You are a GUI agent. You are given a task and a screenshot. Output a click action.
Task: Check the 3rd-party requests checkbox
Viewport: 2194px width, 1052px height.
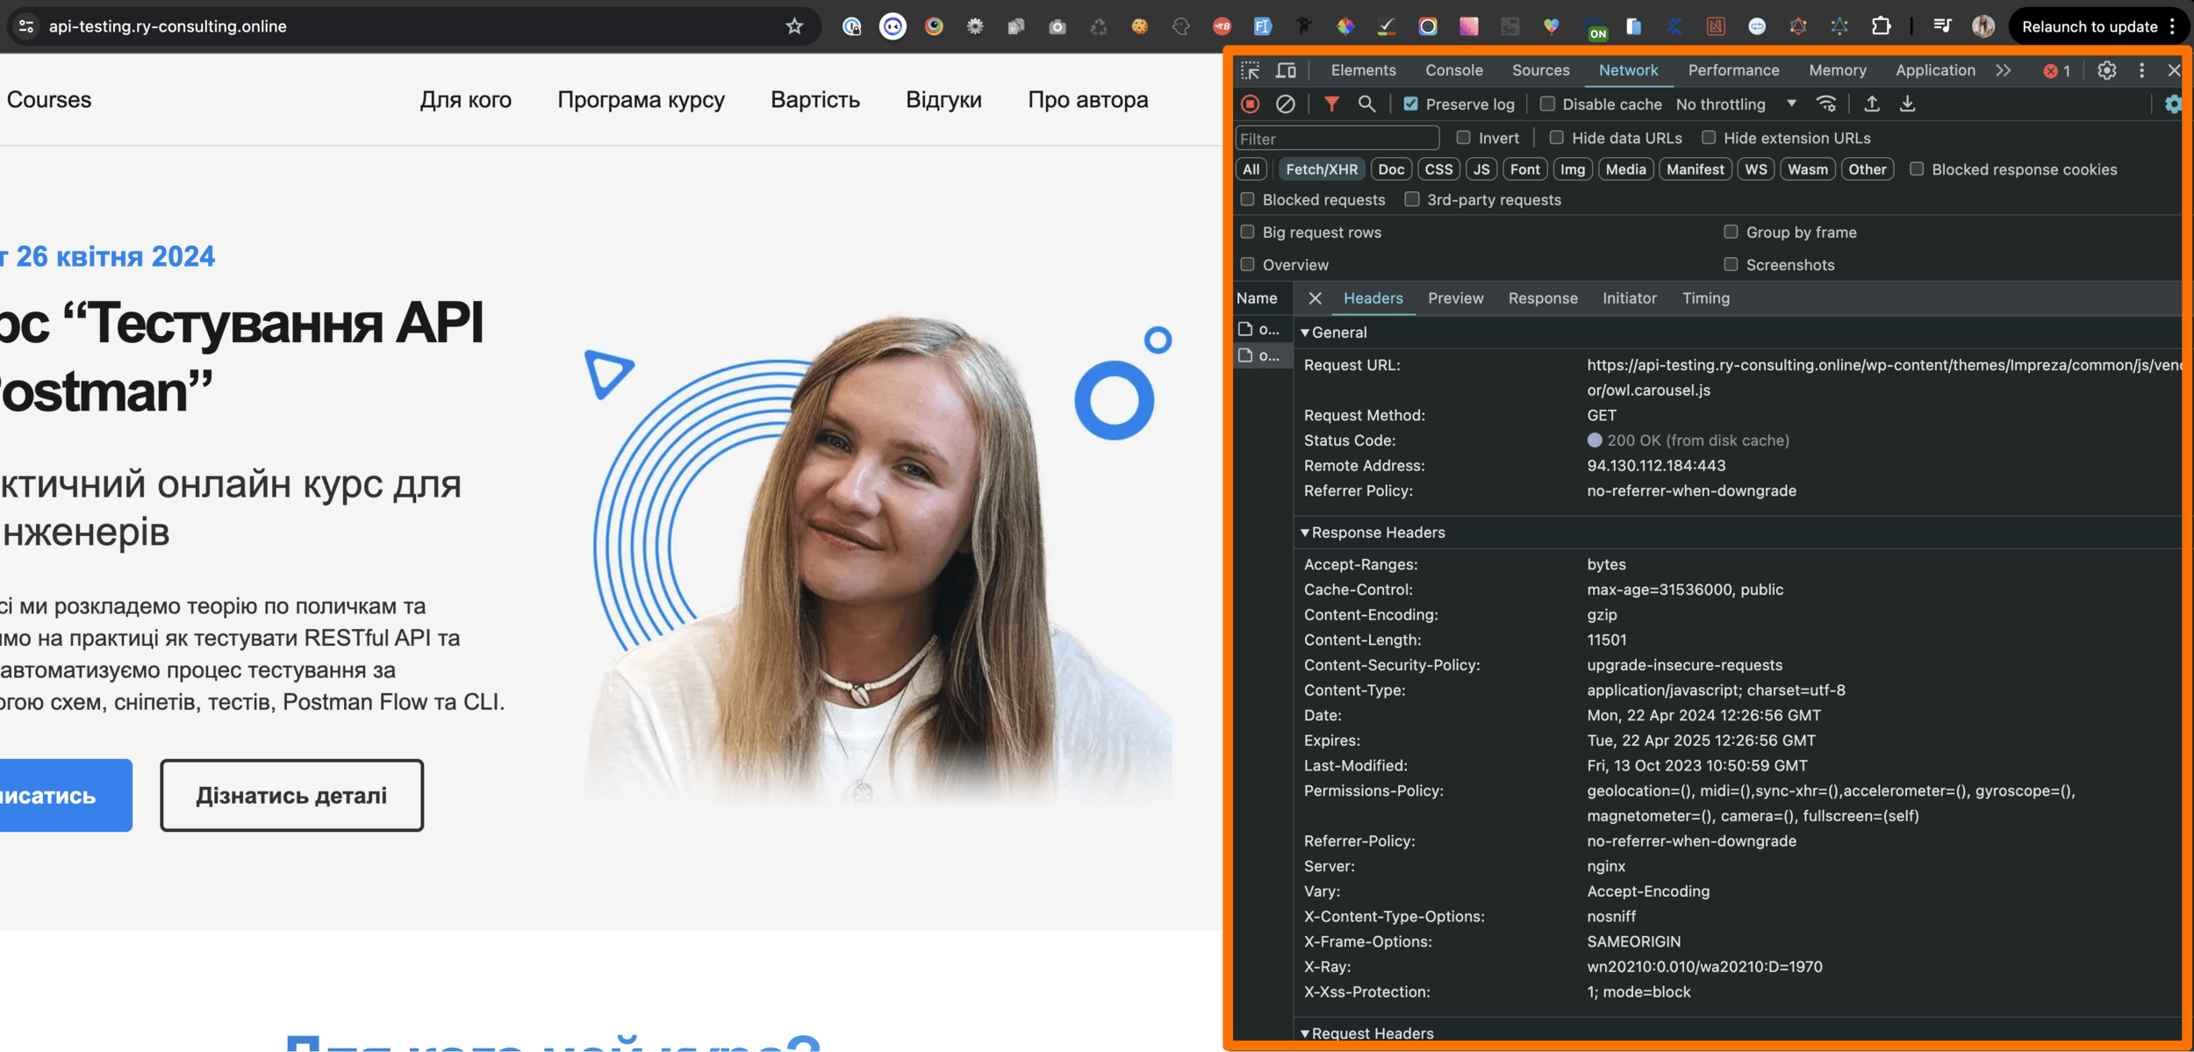point(1411,200)
